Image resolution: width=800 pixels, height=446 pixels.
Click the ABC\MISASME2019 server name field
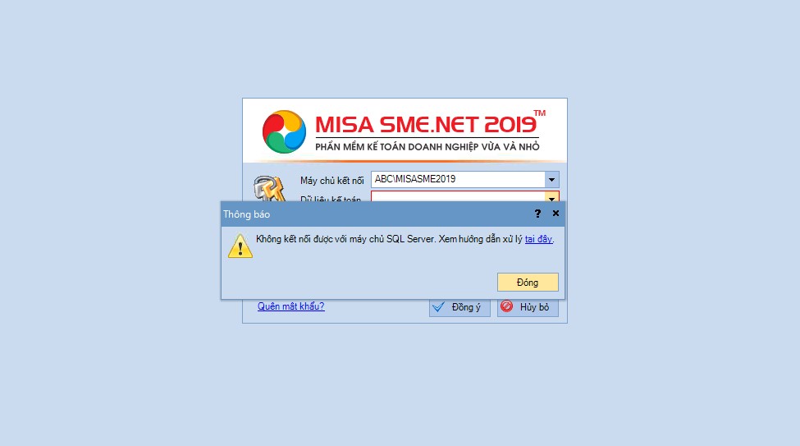tap(458, 179)
